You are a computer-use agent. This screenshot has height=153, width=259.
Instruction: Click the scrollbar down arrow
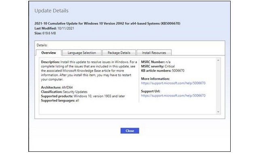218,112
